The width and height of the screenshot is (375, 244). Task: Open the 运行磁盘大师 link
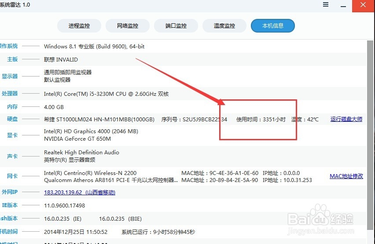(346, 119)
